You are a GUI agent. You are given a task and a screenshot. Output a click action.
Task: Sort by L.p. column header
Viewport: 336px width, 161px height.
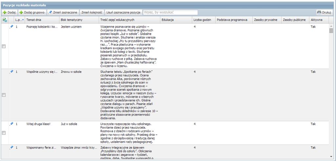click(x=19, y=20)
